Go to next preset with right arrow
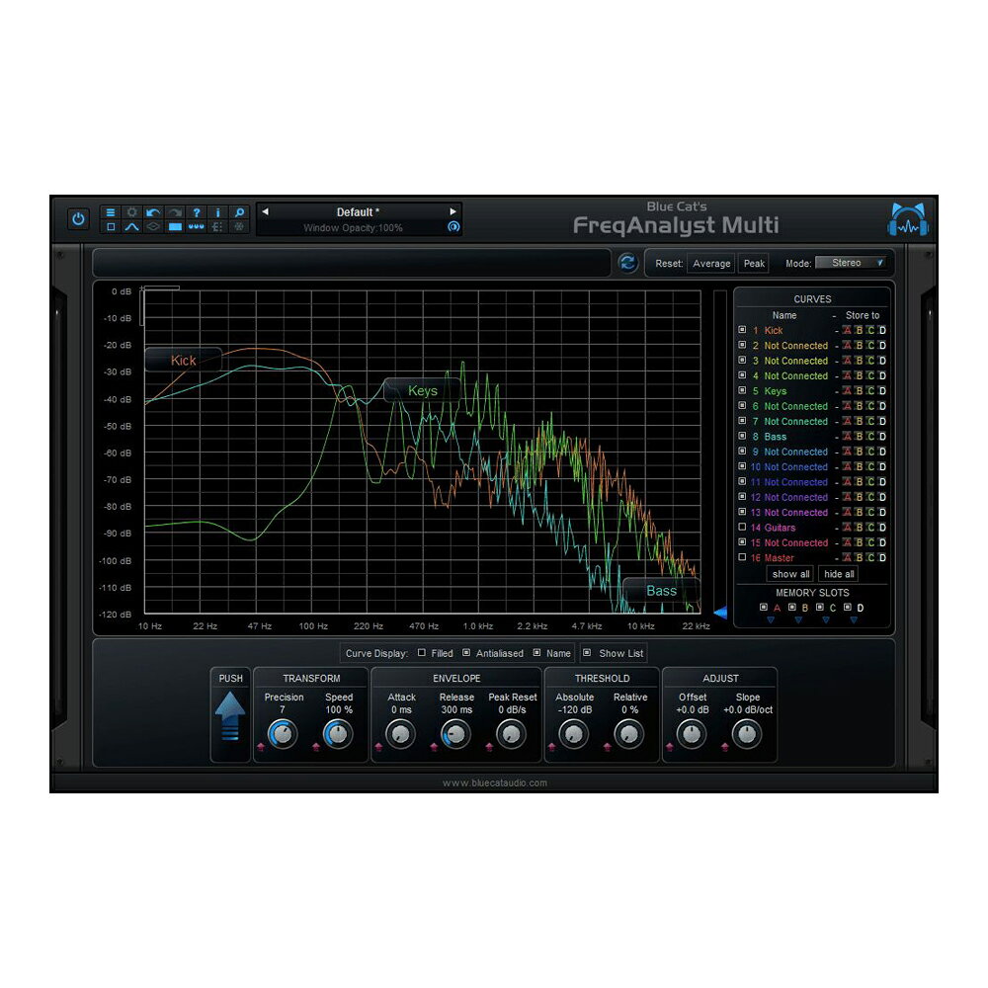The height and width of the screenshot is (988, 988). [x=453, y=211]
